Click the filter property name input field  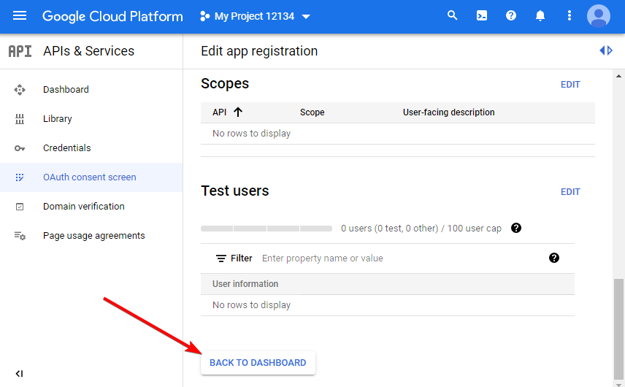click(394, 258)
